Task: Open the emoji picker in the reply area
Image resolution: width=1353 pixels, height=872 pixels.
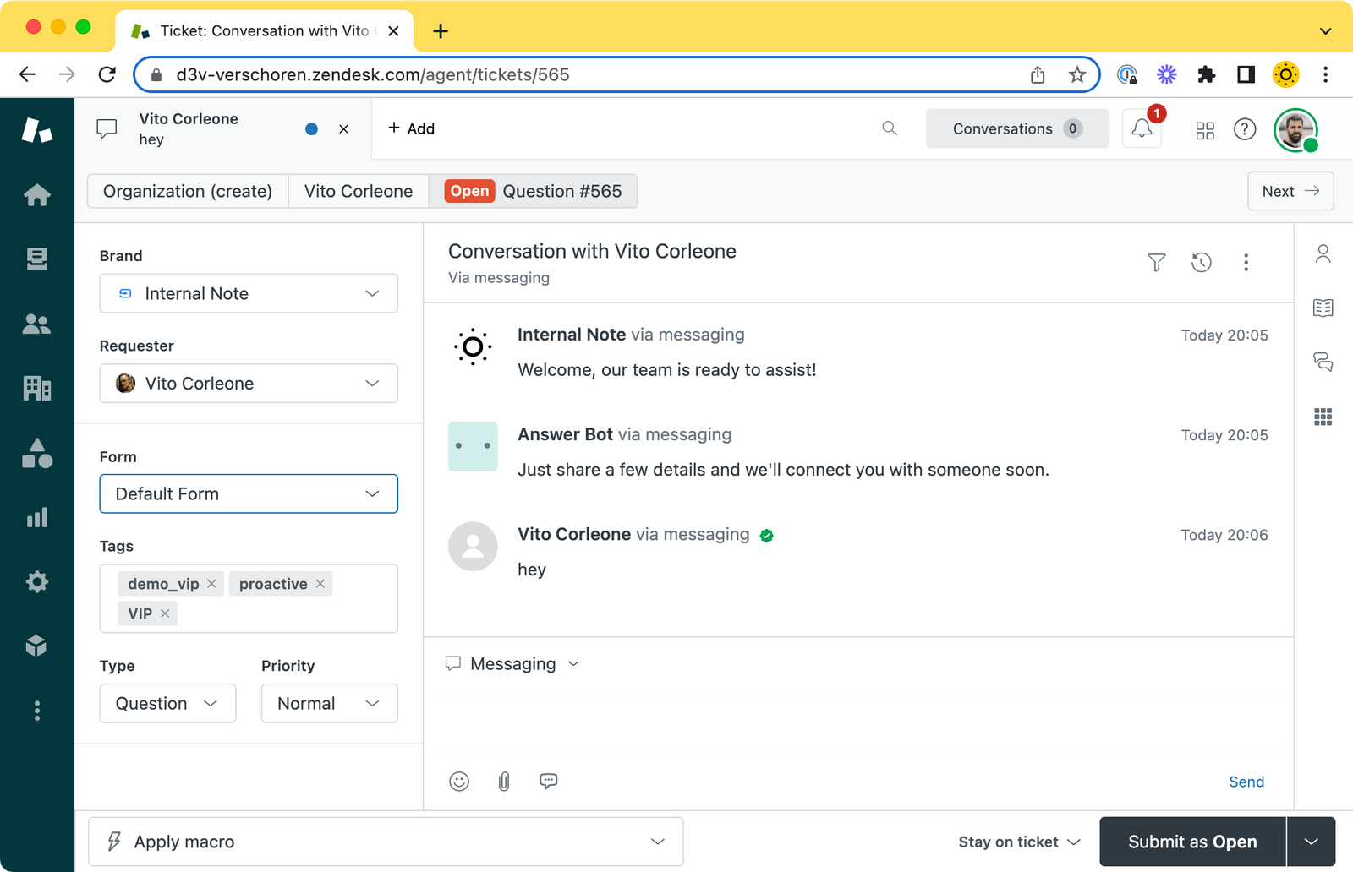Action: (459, 781)
